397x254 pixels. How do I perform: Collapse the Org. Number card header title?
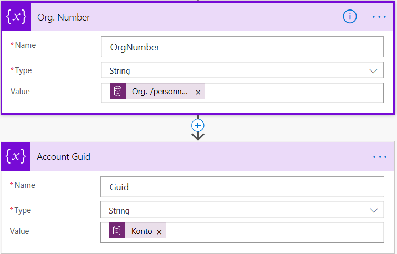pos(64,17)
